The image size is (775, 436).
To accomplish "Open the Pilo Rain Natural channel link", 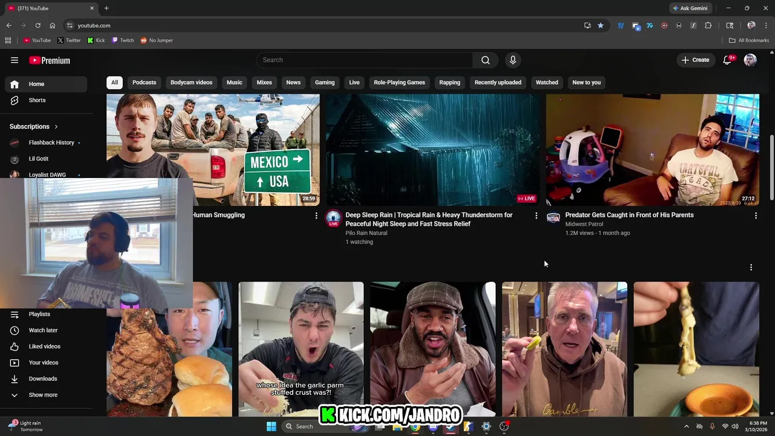I will click(366, 233).
